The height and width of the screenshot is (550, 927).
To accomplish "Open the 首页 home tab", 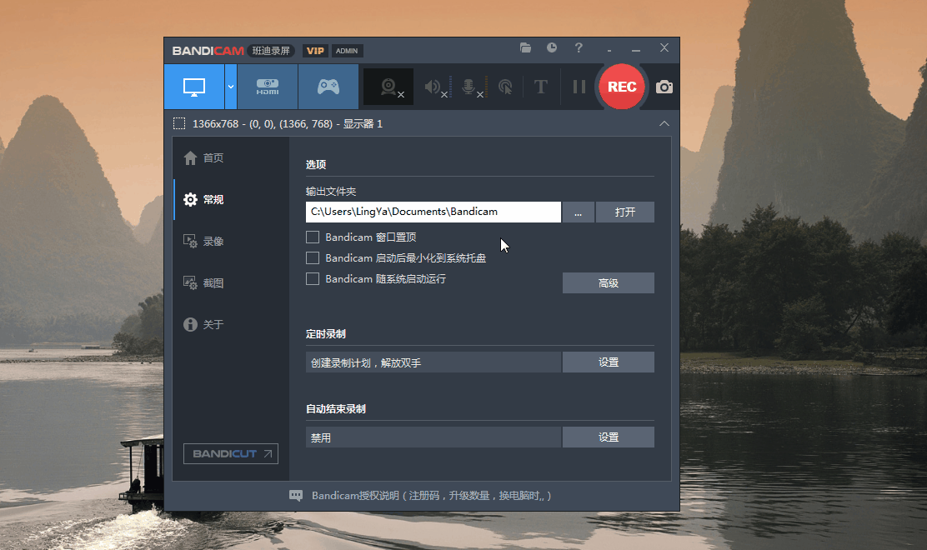I will click(x=213, y=157).
